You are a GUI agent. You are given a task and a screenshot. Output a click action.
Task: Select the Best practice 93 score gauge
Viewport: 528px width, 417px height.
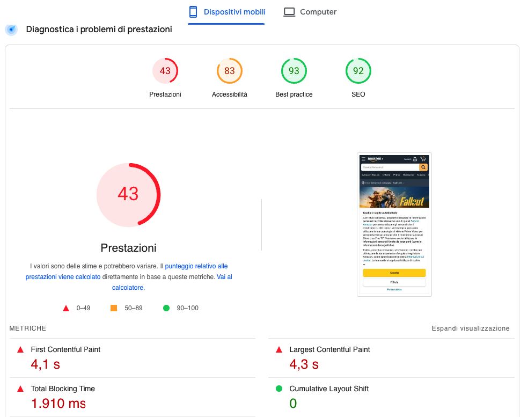coord(294,71)
